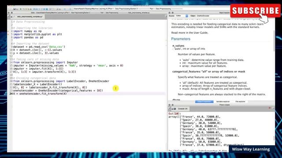Select the data_preprocessing_template.py editor tab
Image resolution: width=282 pixels, height=158 pixels.
pos(30,17)
